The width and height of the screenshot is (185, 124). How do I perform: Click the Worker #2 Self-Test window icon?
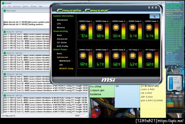point(5,53)
